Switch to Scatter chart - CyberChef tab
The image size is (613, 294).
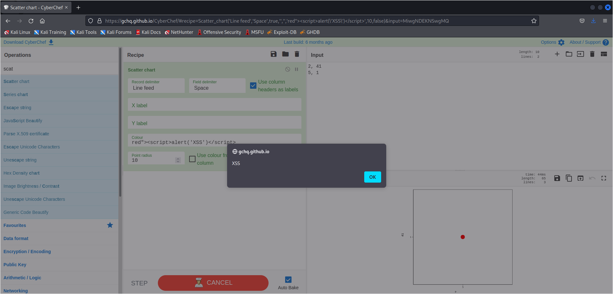click(x=36, y=7)
